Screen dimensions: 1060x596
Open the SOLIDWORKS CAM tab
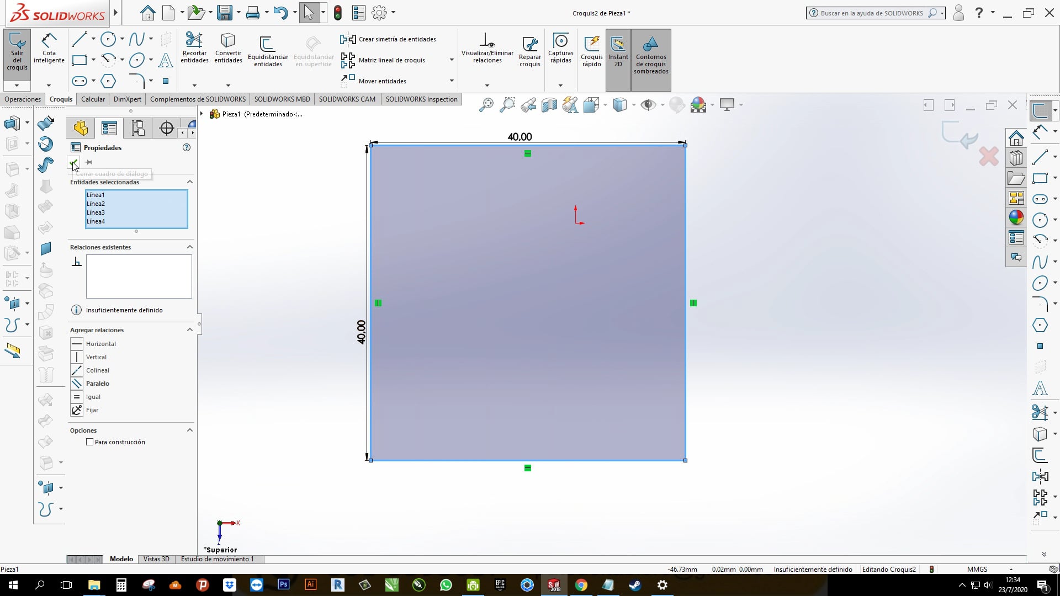click(347, 99)
